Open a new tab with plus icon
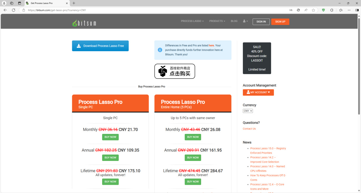 tap(74, 3)
